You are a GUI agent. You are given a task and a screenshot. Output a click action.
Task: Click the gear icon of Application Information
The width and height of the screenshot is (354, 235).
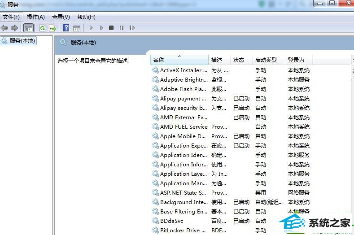point(155,164)
